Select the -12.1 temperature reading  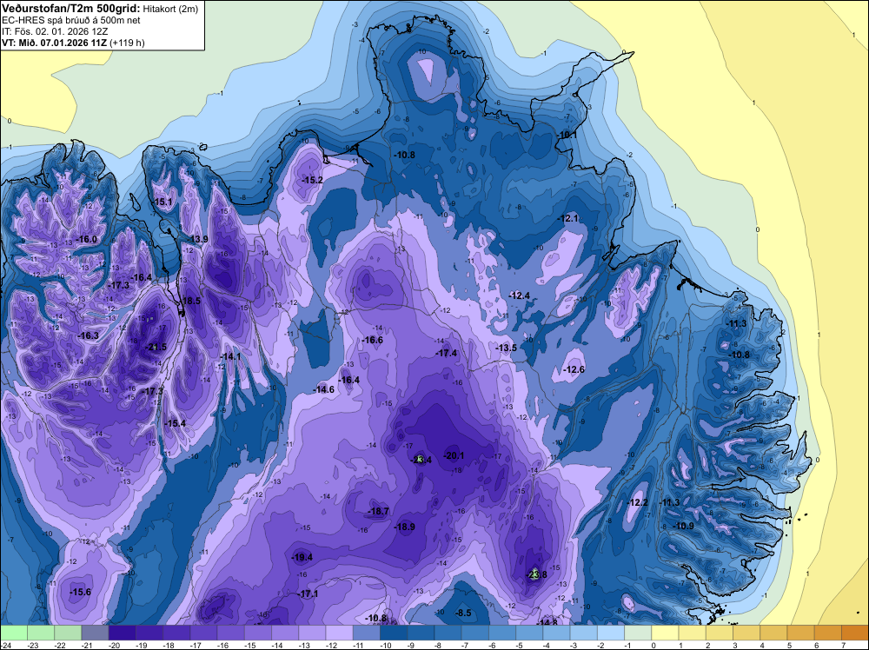click(568, 219)
